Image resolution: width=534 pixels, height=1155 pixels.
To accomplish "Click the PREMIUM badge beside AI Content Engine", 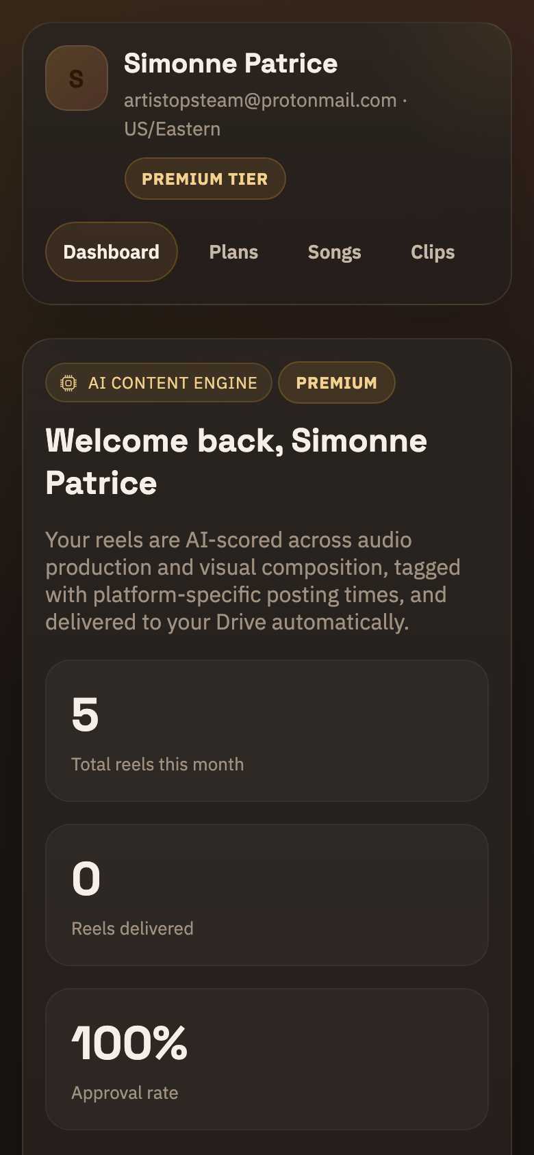I will 336,383.
